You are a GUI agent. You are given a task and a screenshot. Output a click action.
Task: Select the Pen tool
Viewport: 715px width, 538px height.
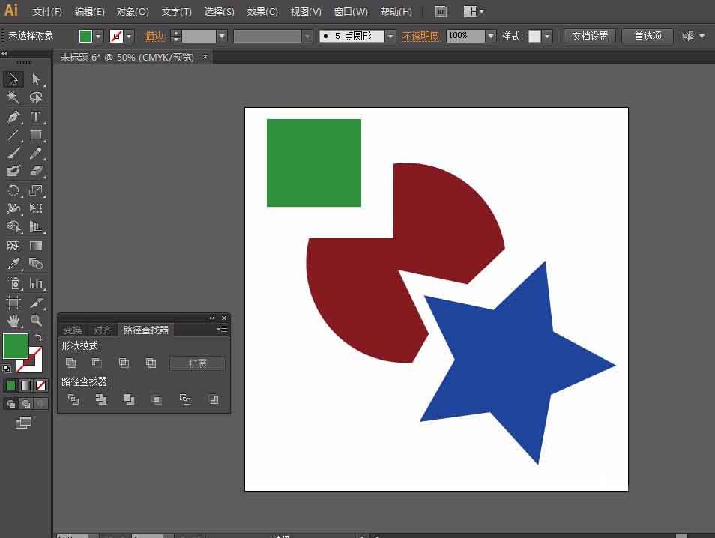coord(13,116)
